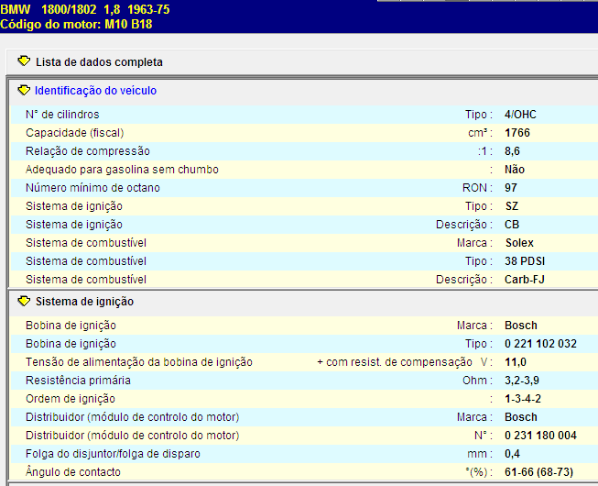Viewport: 598px width, 486px height.
Task: Select dwell angle value 61-66 (68-73)
Action: click(538, 472)
